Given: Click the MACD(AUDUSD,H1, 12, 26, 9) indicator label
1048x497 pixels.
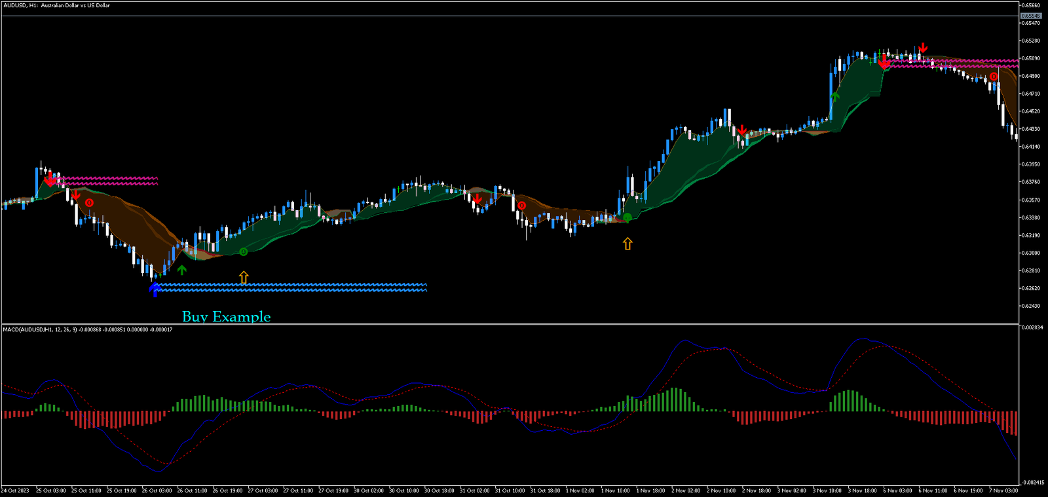Looking at the screenshot, I should [87, 329].
